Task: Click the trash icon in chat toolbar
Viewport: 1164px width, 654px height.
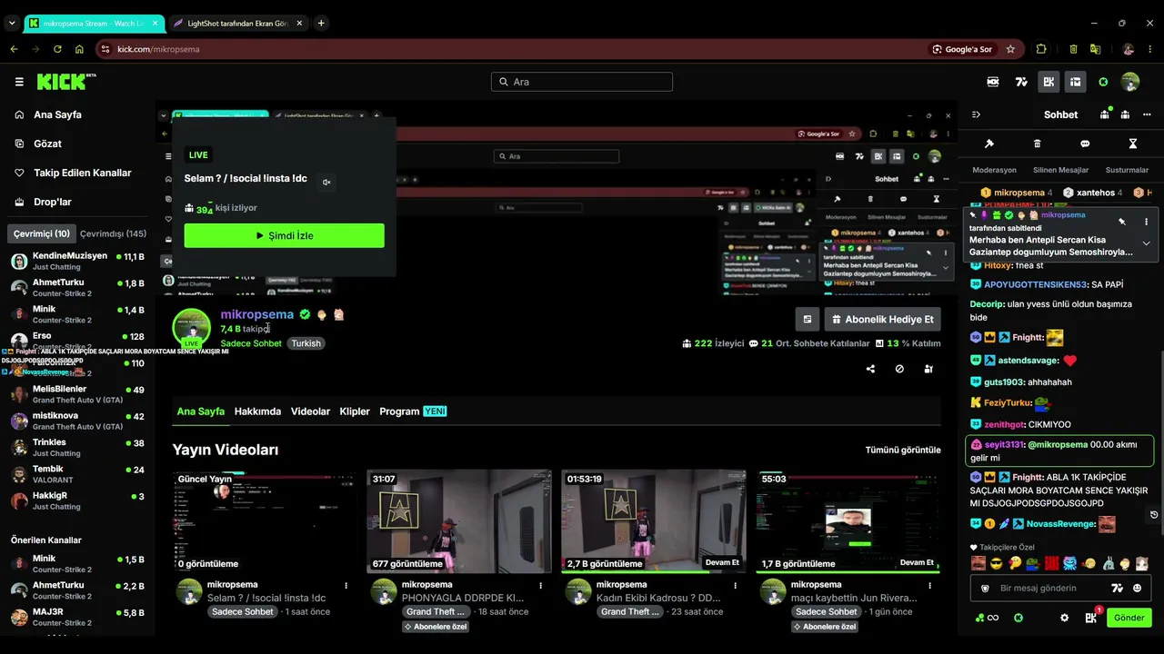Action: [1037, 144]
